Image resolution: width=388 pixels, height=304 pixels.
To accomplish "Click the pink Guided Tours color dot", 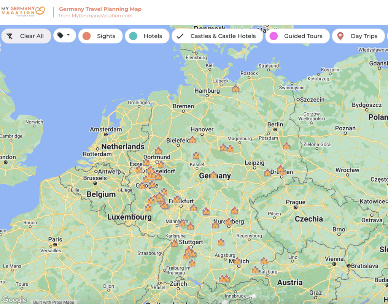I will (x=274, y=36).
